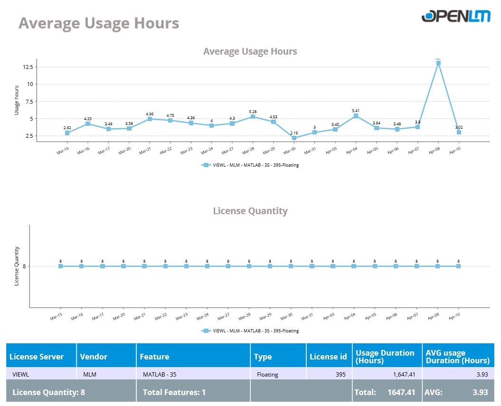Click the Mar-30 low point labeled 2.19
The image size is (501, 406).
click(294, 138)
